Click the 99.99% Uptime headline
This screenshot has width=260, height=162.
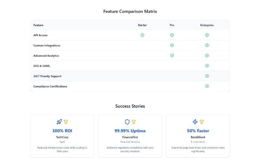coord(130,131)
